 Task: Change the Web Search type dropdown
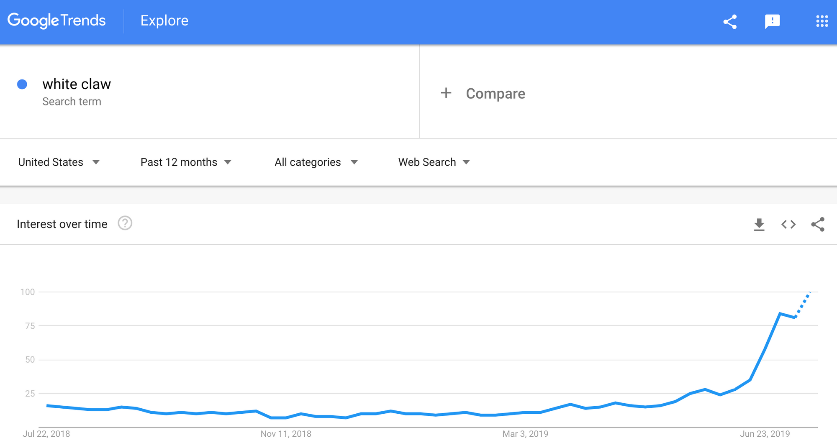434,162
